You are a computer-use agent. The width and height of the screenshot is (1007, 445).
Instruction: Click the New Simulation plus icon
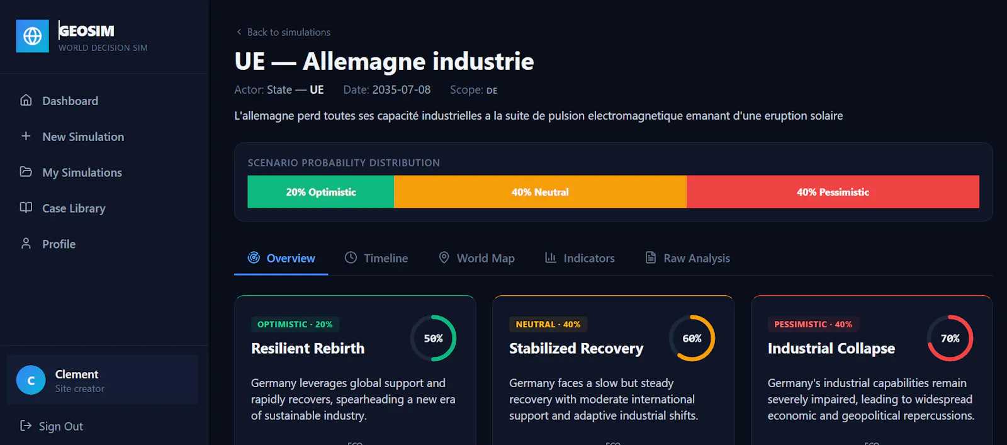point(26,136)
